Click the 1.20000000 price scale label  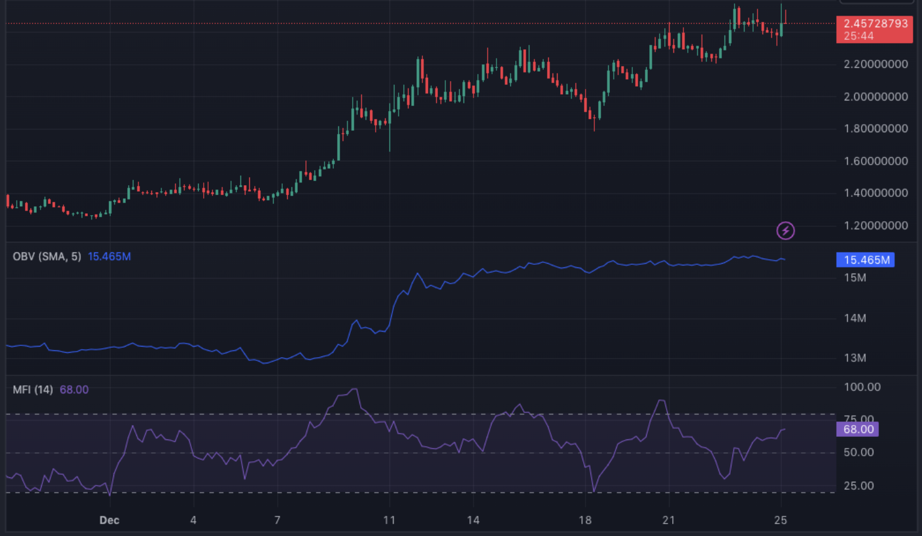tap(875, 226)
